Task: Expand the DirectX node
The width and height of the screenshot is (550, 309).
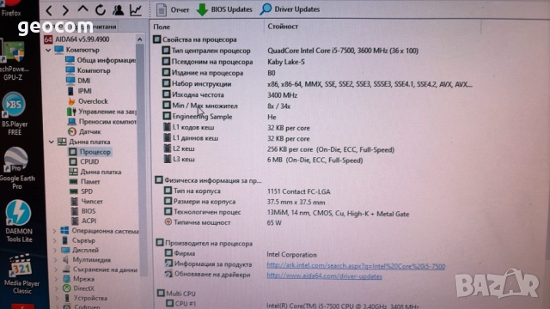Action: tap(57, 288)
